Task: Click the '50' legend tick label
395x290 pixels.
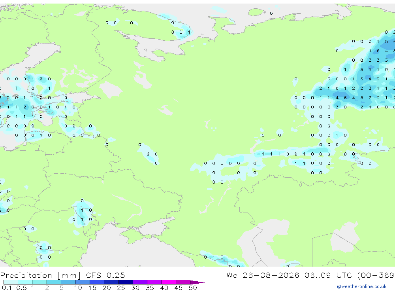Action: 193,288
